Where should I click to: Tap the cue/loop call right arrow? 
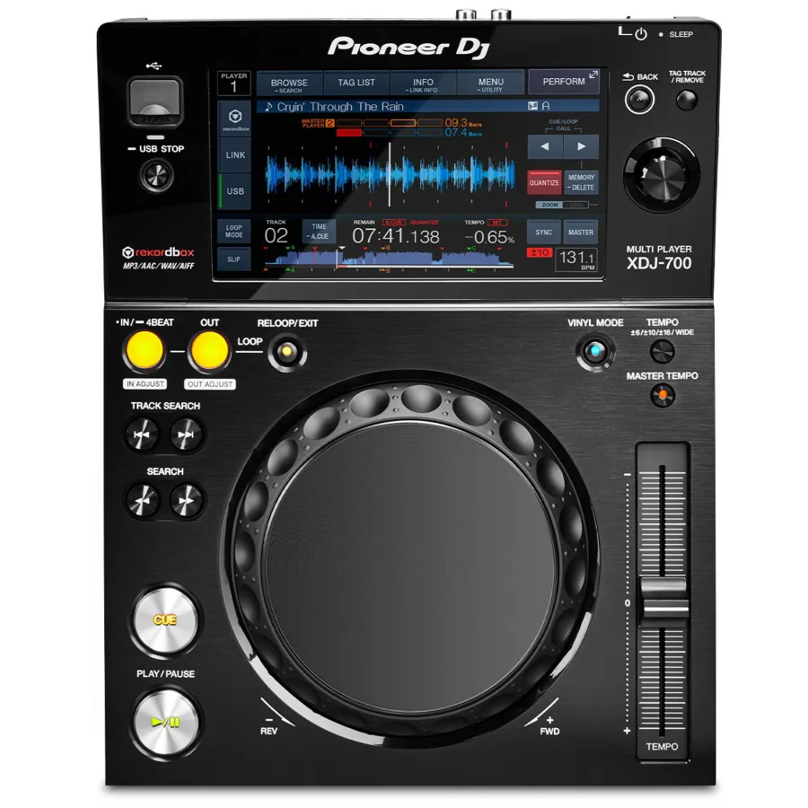582,146
